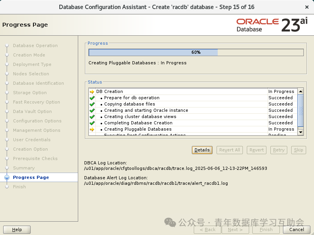Click the DB Creation status row
The image size is (314, 235).
(193, 91)
